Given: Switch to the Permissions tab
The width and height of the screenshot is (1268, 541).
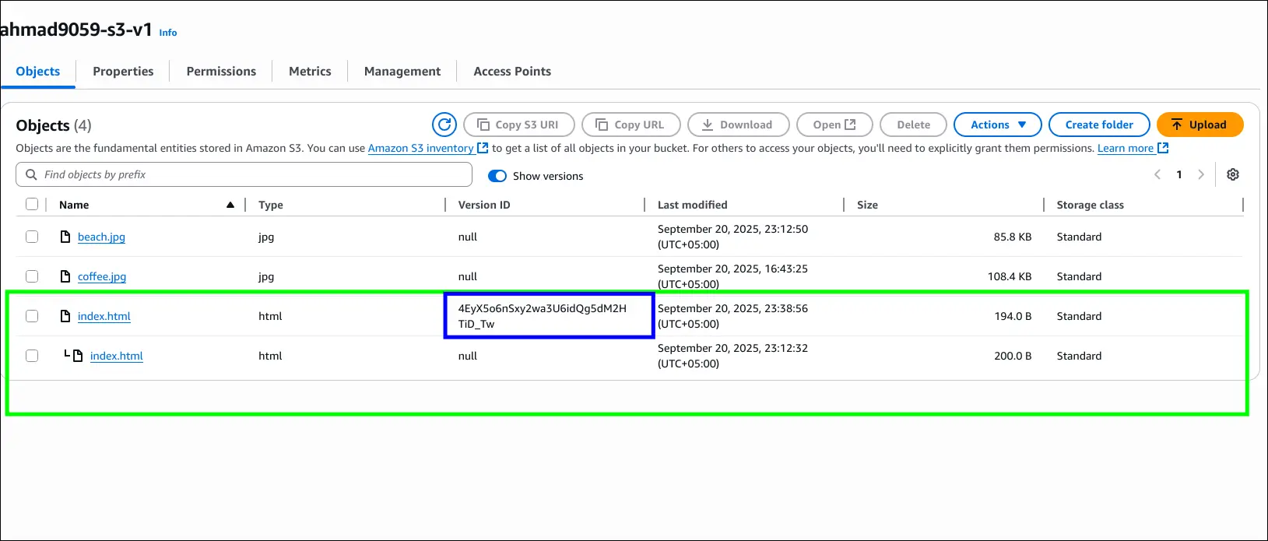Looking at the screenshot, I should coord(221,72).
